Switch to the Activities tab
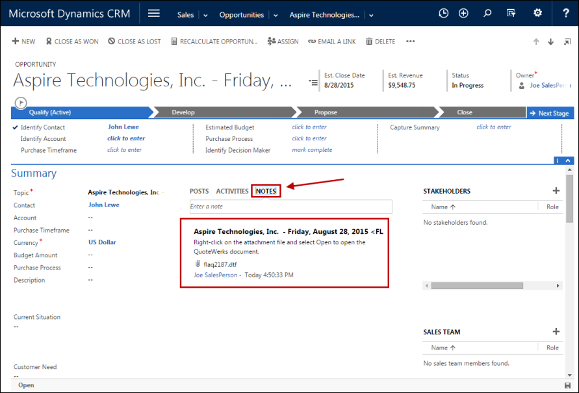This screenshot has height=393, width=579. (x=232, y=191)
